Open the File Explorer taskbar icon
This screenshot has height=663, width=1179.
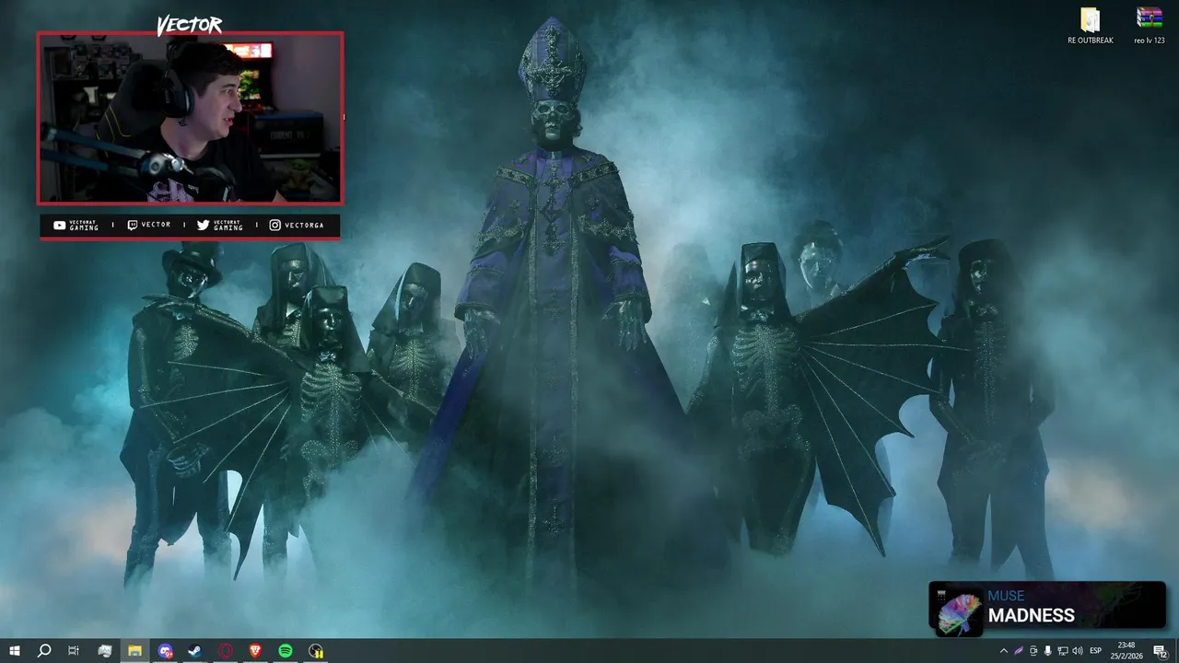(134, 651)
